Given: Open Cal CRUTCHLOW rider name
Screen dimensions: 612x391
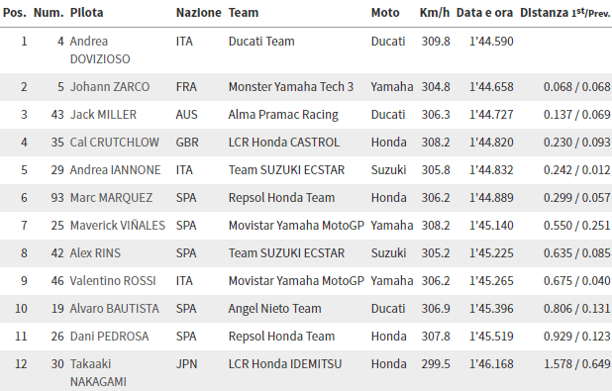Looking at the screenshot, I should pyautogui.click(x=114, y=142).
